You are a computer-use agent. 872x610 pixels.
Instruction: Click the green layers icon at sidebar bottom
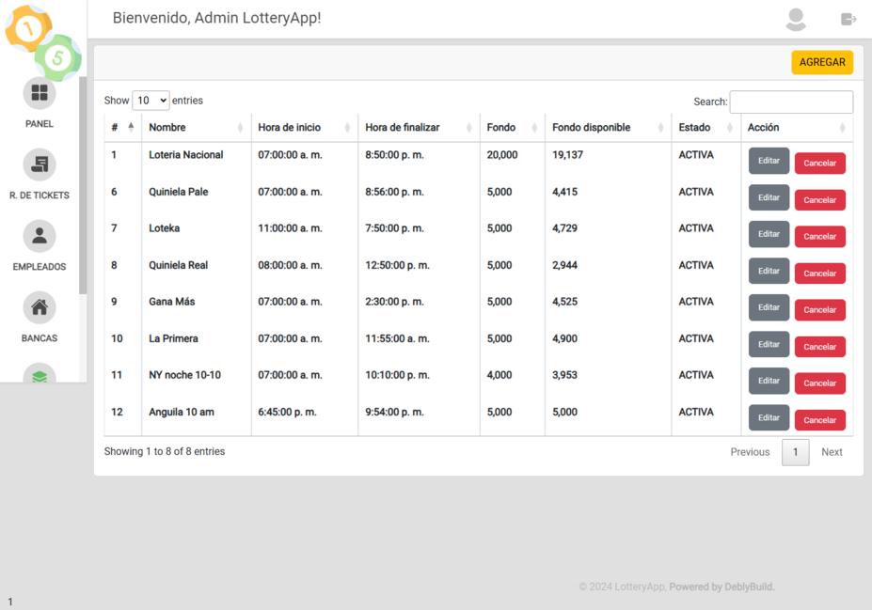[x=39, y=375]
